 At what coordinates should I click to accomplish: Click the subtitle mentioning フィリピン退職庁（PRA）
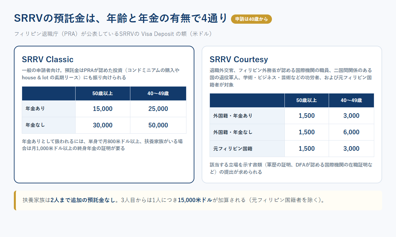113,34
